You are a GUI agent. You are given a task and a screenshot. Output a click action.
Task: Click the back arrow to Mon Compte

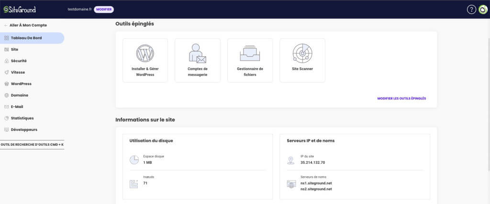[x=6, y=25]
